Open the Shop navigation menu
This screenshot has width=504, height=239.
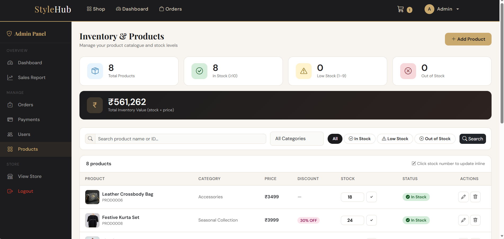[x=96, y=9]
